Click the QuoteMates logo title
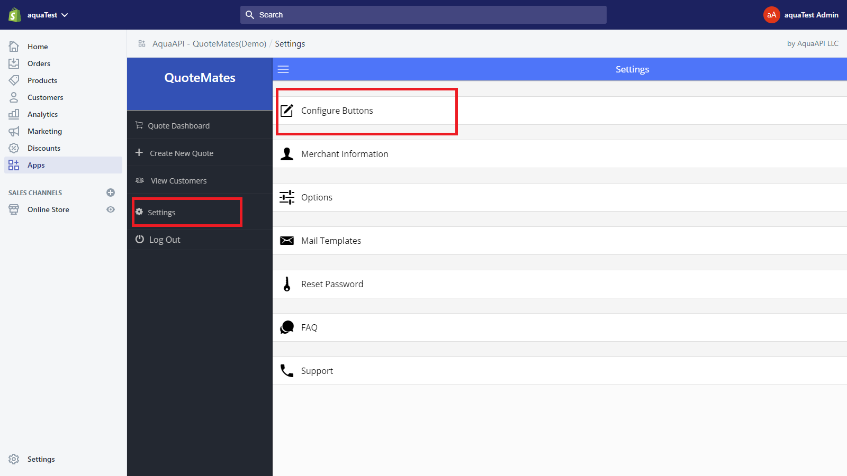 pyautogui.click(x=200, y=78)
